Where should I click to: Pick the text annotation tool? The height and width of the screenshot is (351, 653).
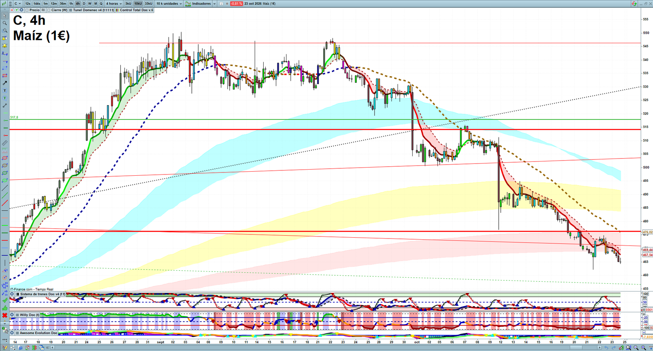[x=5, y=91]
